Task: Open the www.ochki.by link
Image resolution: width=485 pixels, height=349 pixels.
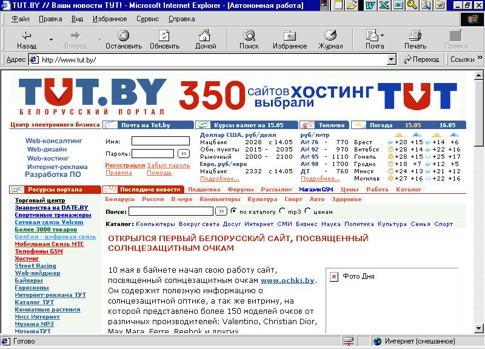Action: click(x=287, y=281)
